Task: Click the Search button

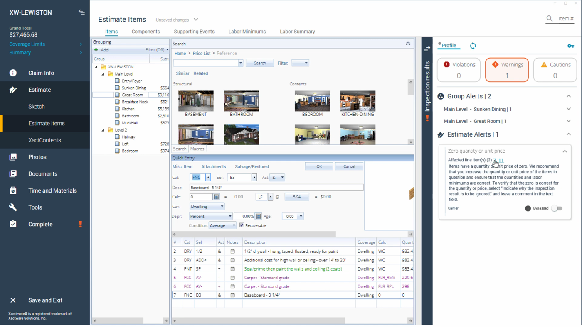Action: (x=260, y=63)
